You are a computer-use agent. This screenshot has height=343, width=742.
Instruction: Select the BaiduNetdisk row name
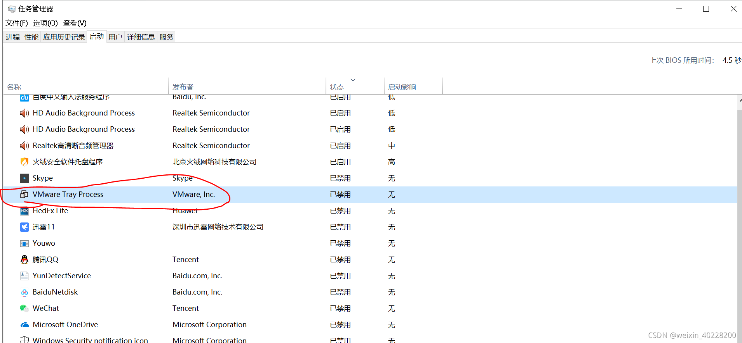55,292
